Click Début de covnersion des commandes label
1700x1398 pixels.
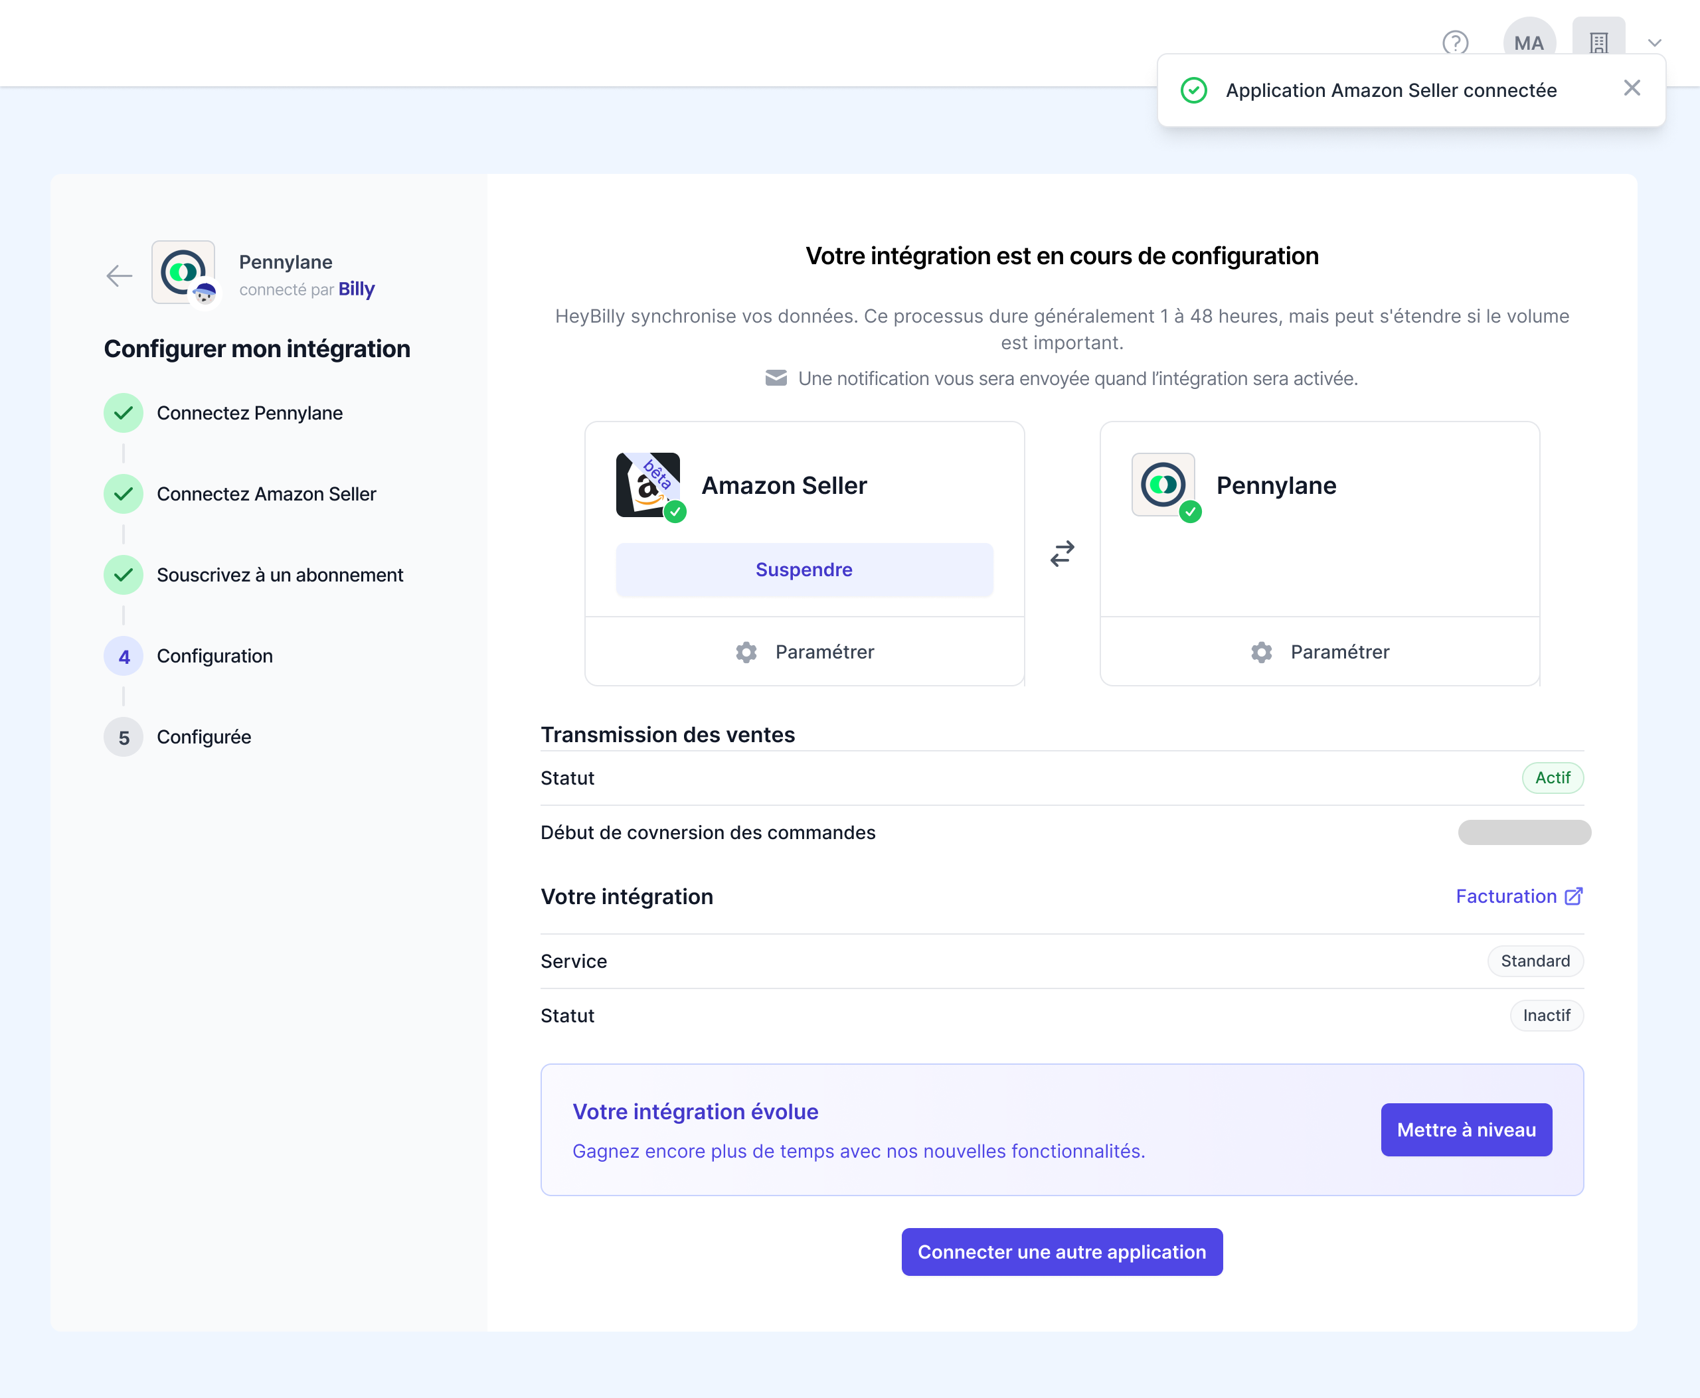click(708, 832)
